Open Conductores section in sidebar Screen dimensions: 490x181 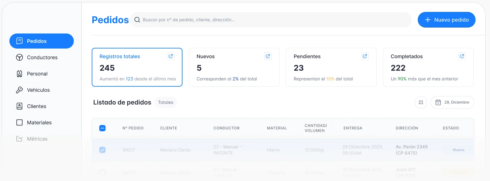click(41, 57)
